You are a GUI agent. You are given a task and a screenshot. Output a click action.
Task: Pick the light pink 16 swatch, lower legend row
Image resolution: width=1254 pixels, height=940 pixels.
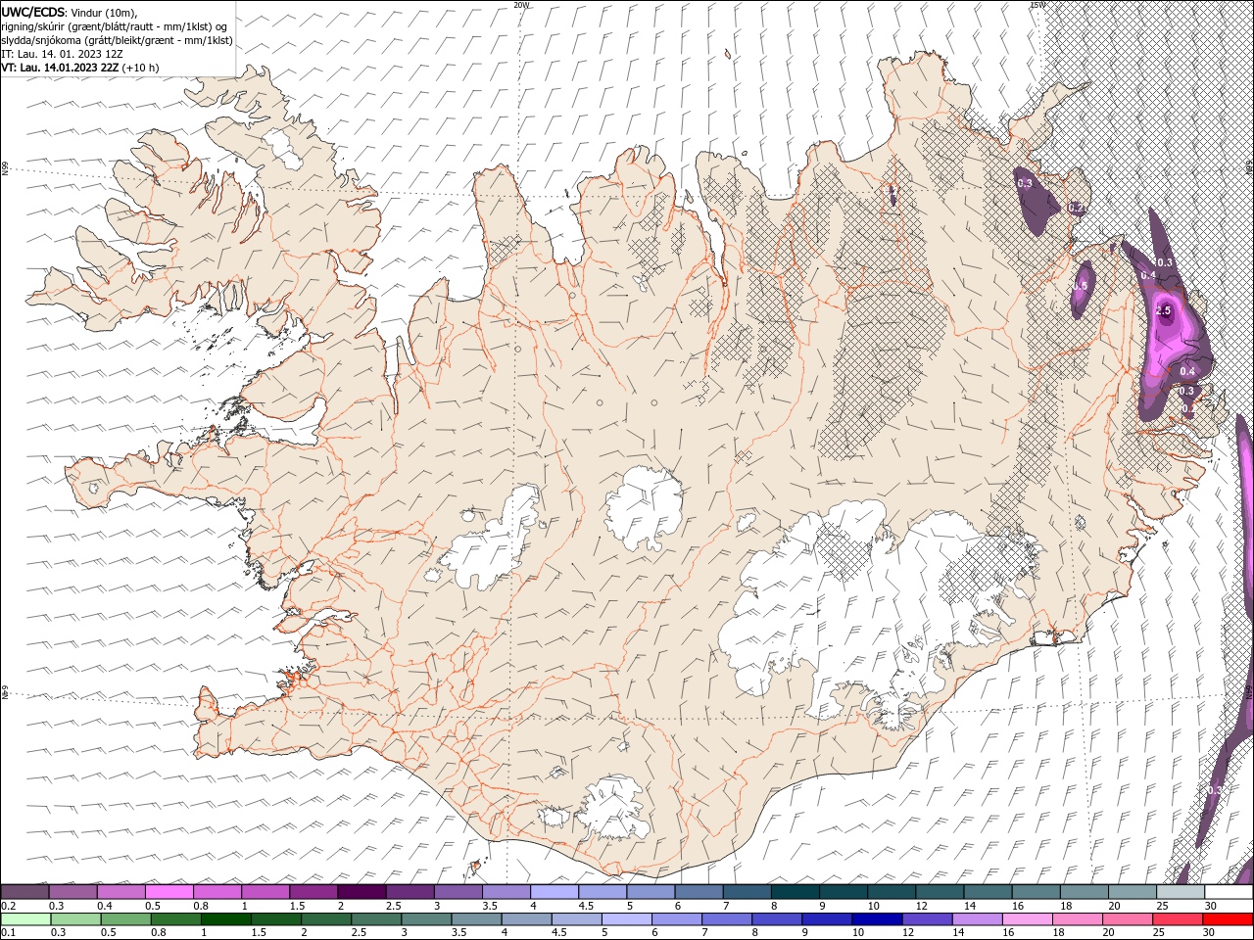[x=1028, y=919]
